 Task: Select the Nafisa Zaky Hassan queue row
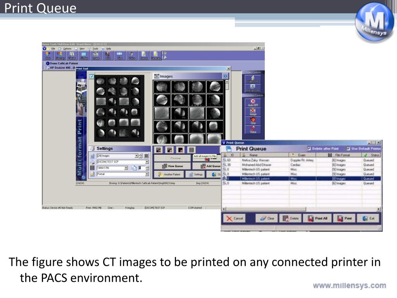(x=301, y=160)
